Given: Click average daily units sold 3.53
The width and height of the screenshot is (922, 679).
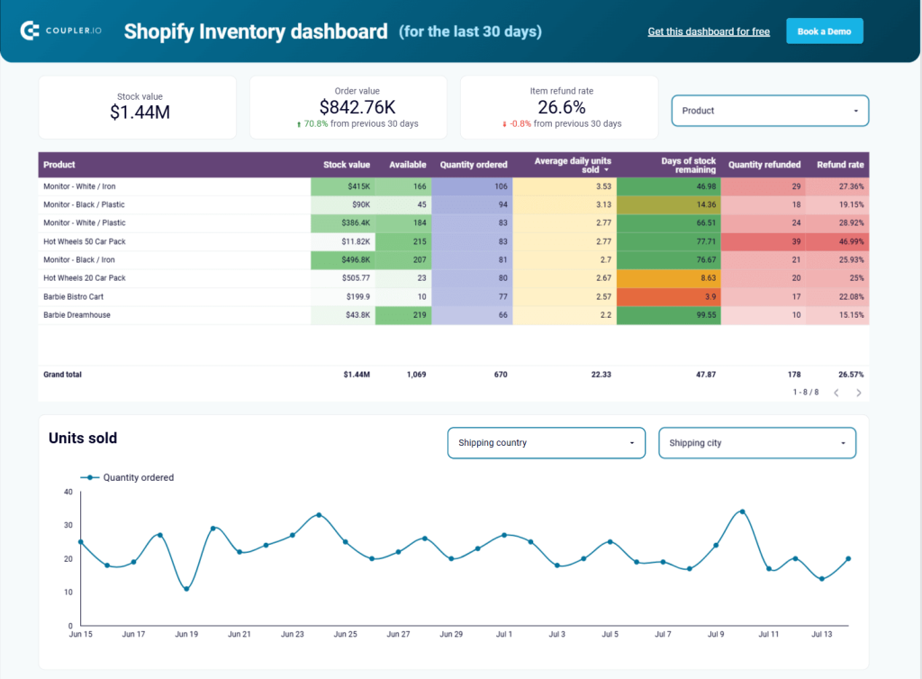Looking at the screenshot, I should click(565, 186).
